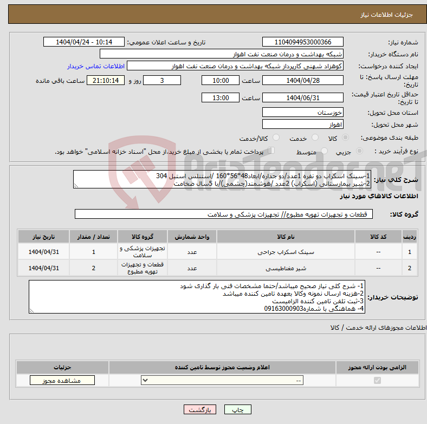
Task: Click the جزئیات اطلاعات نیاز page title
Action: click(387, 15)
